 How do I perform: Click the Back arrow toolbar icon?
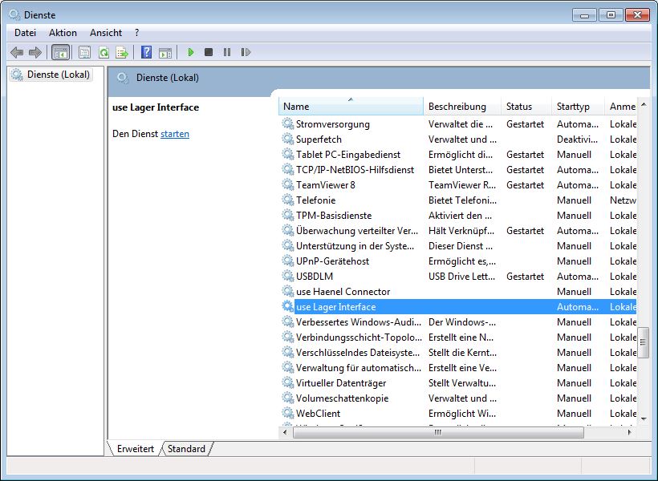pyautogui.click(x=17, y=52)
